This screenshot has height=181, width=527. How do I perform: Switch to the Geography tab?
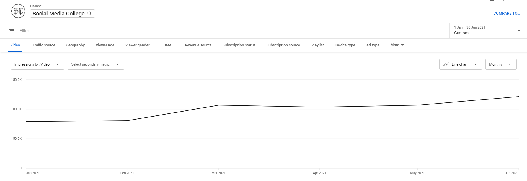coord(75,45)
